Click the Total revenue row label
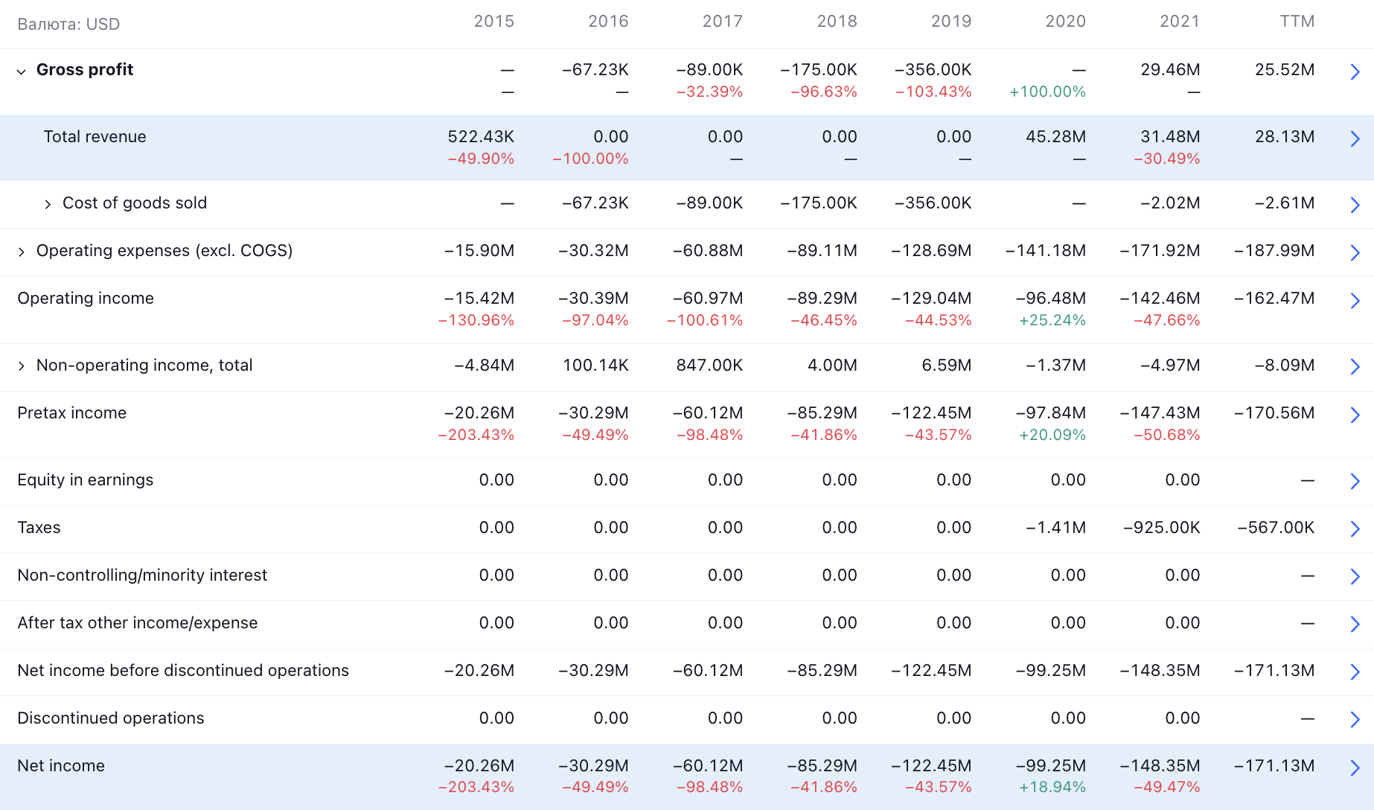The width and height of the screenshot is (1374, 810). [95, 137]
